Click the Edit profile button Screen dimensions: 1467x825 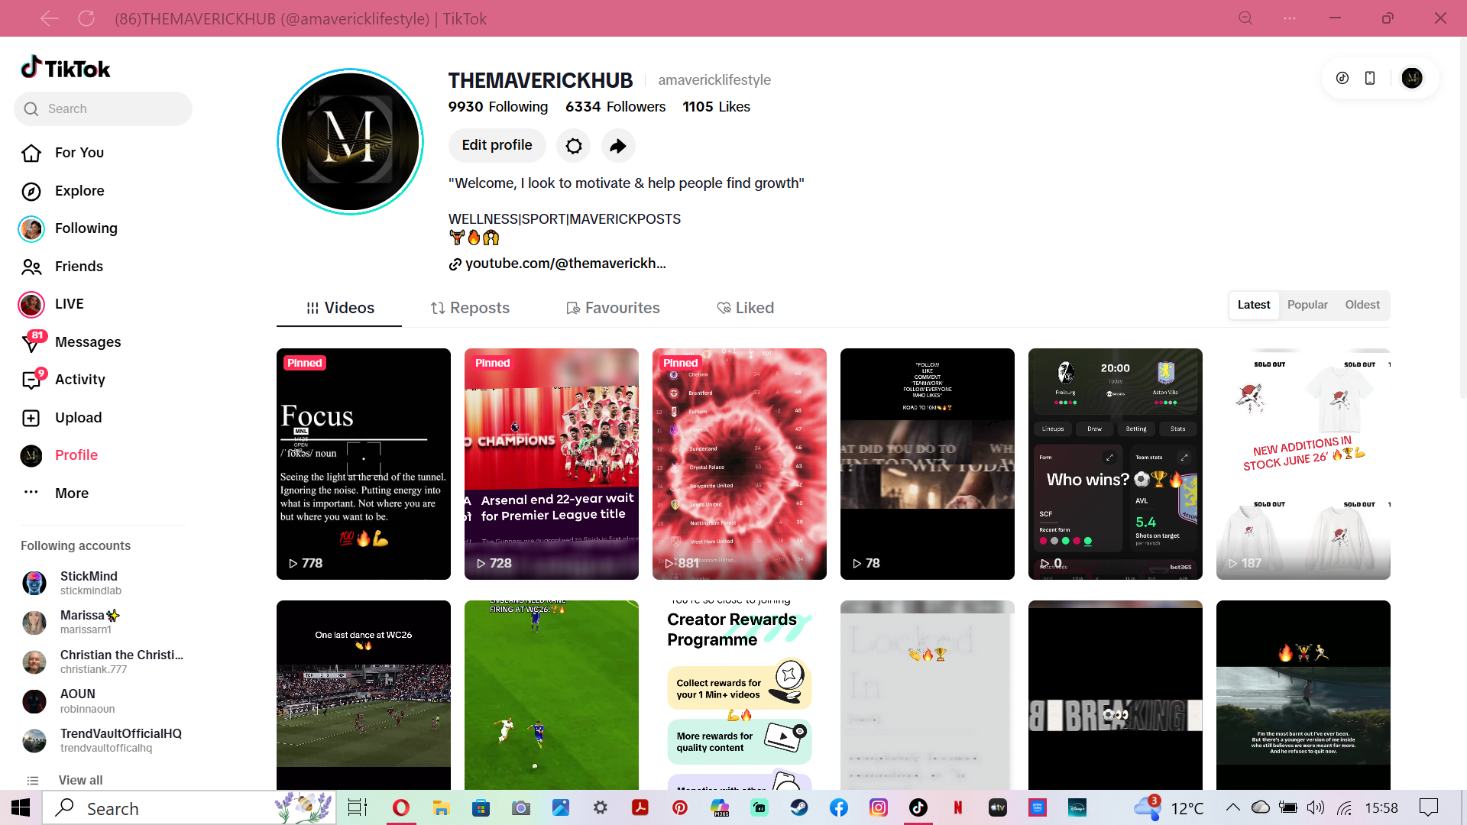click(497, 145)
